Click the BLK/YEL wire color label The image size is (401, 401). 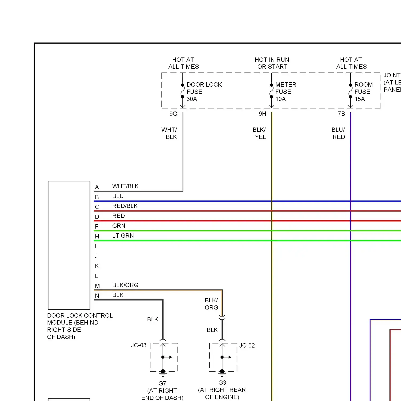pos(259,133)
